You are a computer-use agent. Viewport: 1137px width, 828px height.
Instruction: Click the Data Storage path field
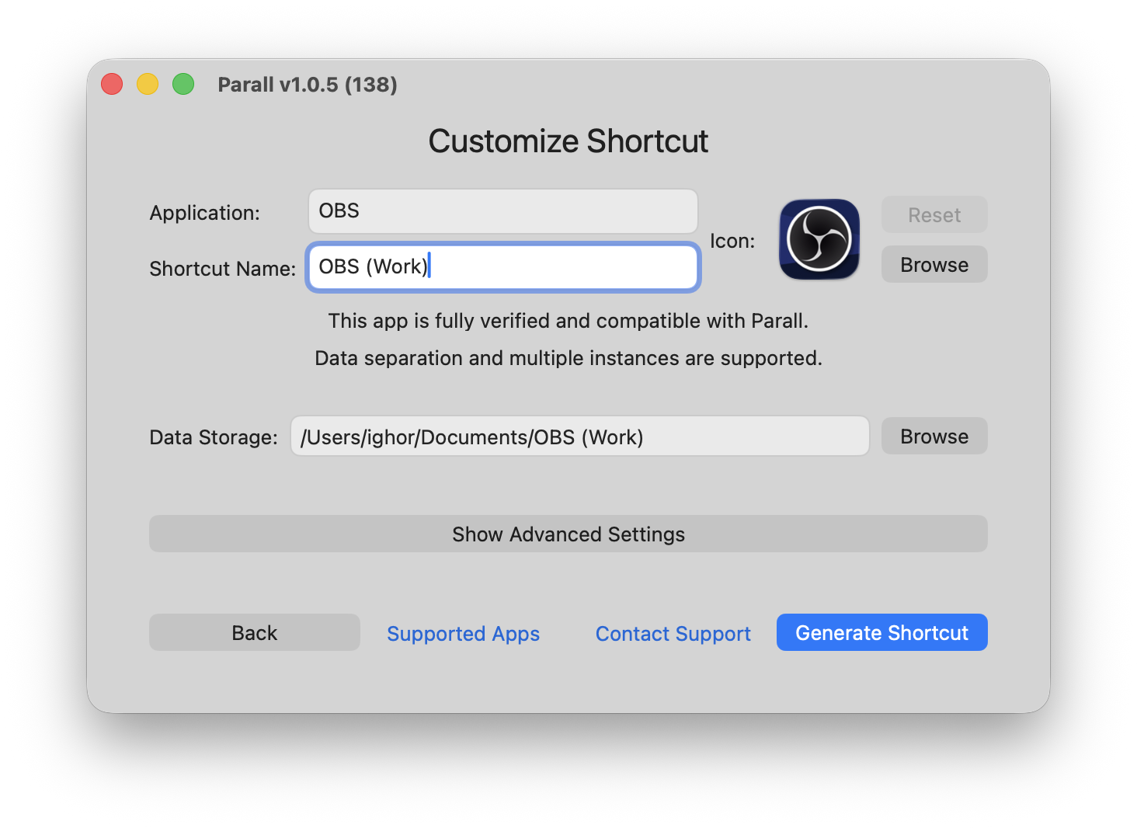[x=579, y=436]
